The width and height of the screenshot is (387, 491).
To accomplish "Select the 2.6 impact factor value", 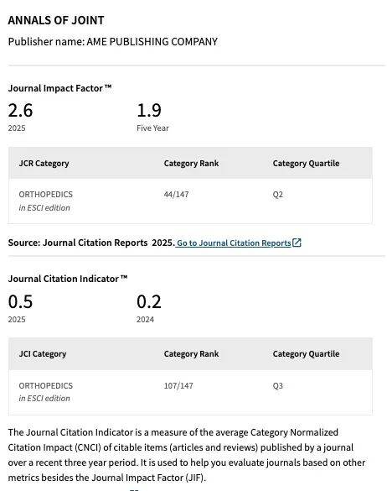I will pyautogui.click(x=20, y=110).
